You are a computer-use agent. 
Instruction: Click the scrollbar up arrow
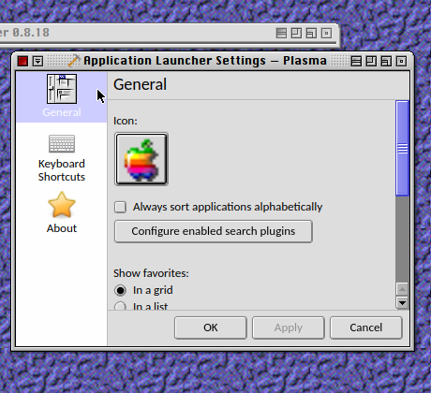point(402,289)
